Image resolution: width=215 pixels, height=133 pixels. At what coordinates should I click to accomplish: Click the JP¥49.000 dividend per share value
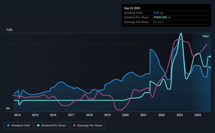(160, 18)
